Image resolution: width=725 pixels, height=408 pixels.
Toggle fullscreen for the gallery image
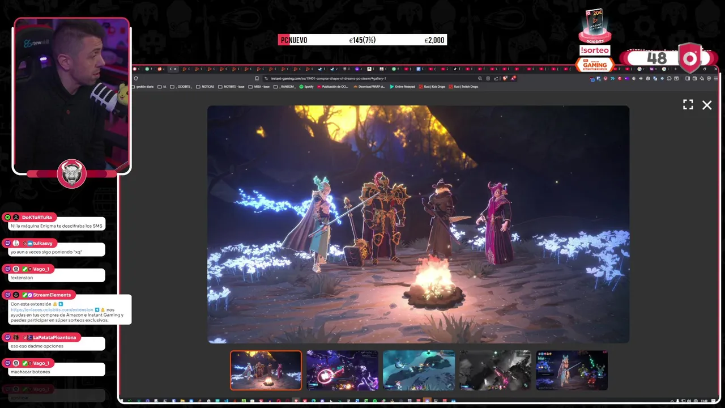[x=688, y=105]
